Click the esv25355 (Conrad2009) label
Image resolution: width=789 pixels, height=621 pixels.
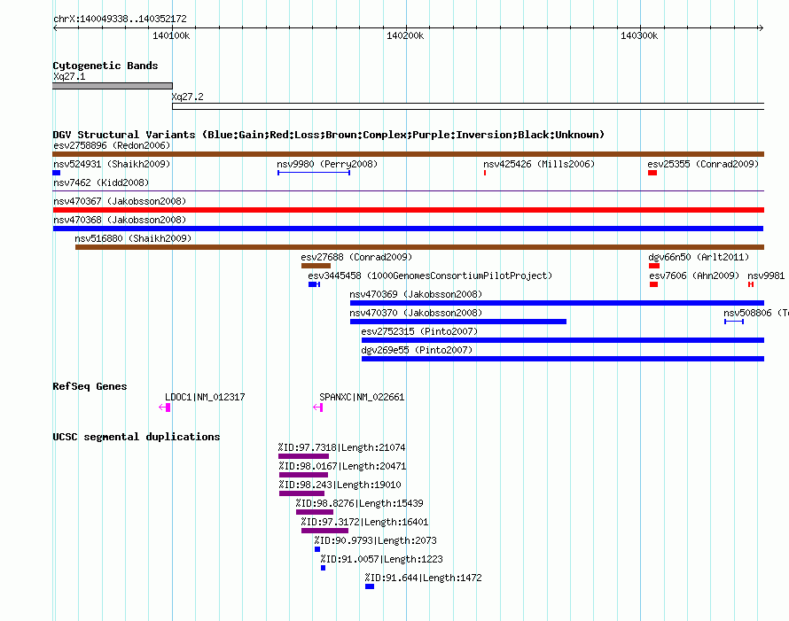point(703,165)
